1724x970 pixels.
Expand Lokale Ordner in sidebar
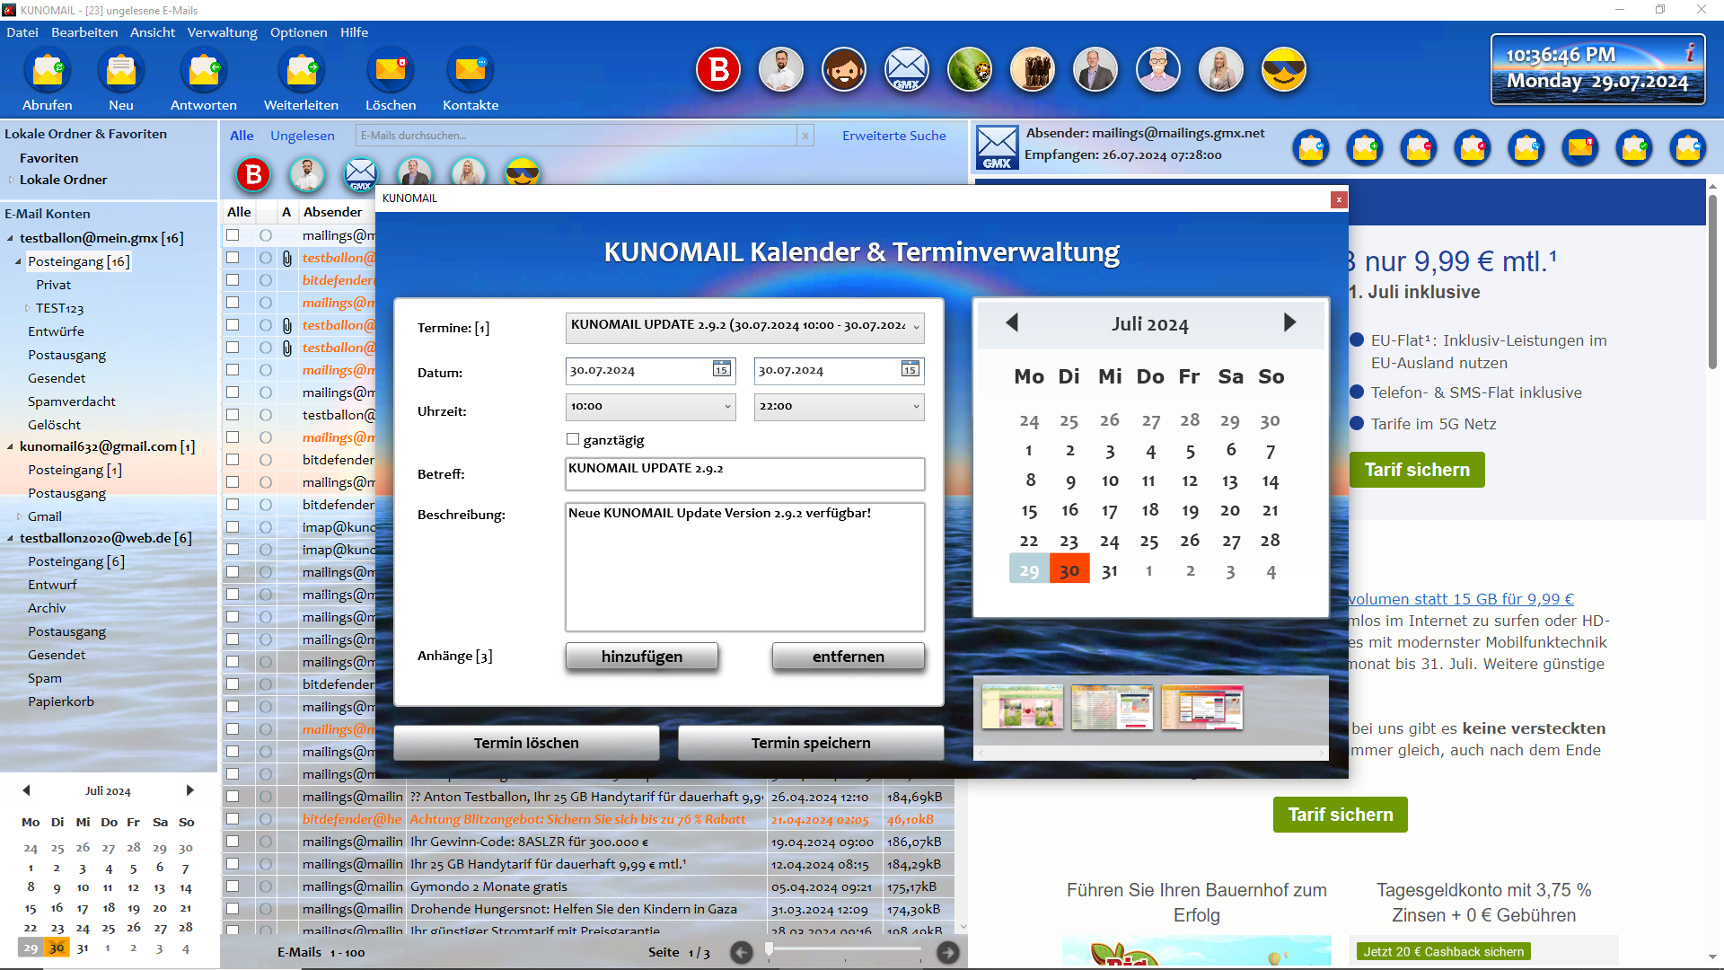[11, 180]
